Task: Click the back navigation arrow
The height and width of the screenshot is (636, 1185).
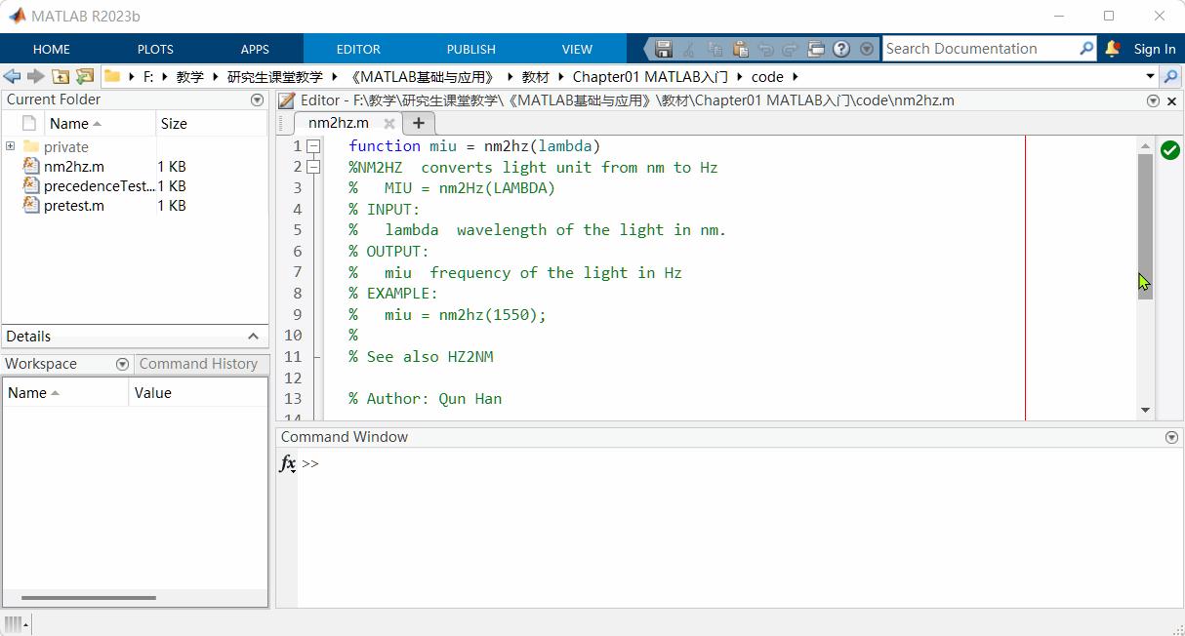Action: (12, 75)
